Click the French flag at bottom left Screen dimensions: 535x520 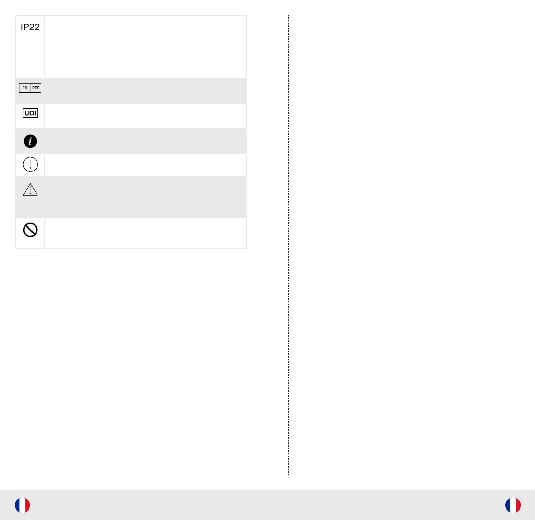pyautogui.click(x=23, y=505)
